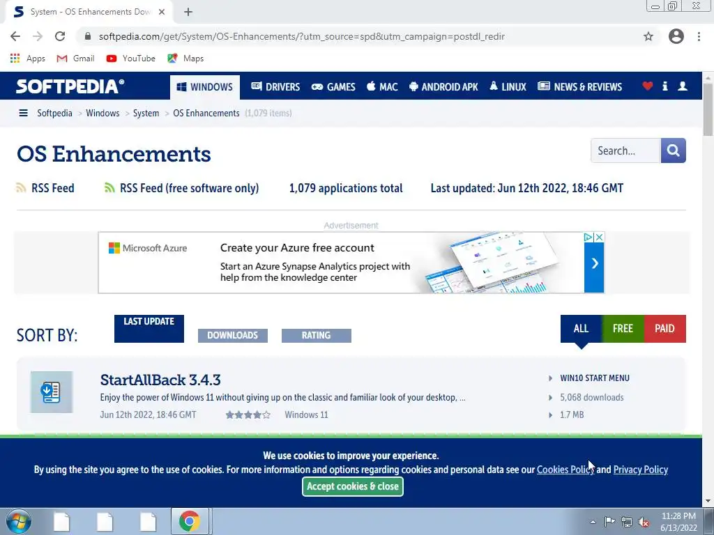The height and width of the screenshot is (535, 714).
Task: Filter to Free applications
Action: (x=623, y=329)
